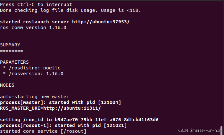Click the PARAMETERS heading text

coord(14,62)
